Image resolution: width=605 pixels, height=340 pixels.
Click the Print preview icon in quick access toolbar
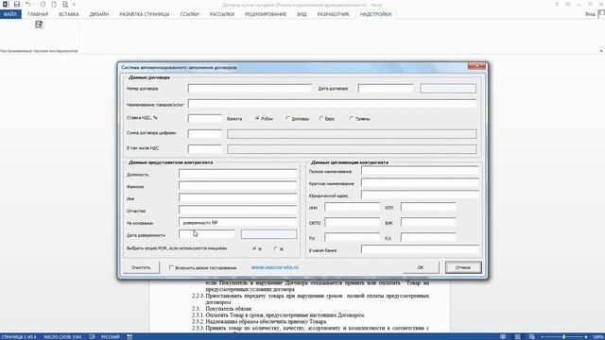coord(65,4)
